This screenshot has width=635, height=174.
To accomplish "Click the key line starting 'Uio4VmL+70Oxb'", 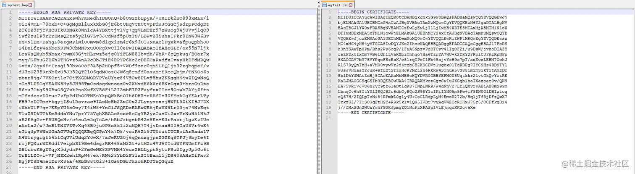I will tap(113, 24).
